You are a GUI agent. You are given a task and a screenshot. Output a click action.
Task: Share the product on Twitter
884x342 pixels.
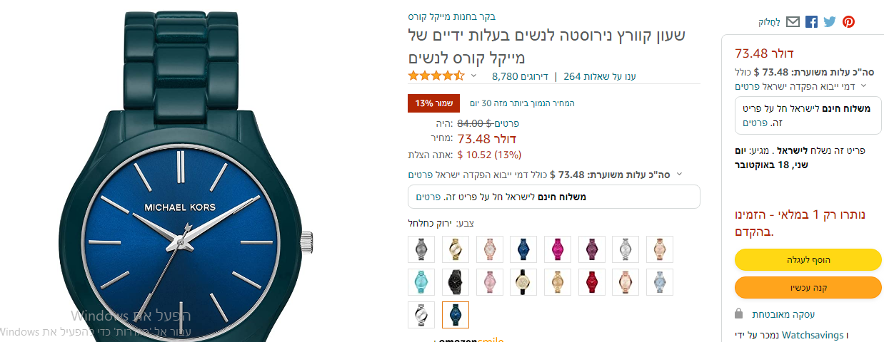tap(829, 22)
